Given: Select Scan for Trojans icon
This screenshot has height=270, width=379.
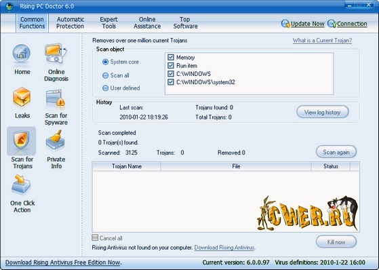Looking at the screenshot, I should pos(21,140).
